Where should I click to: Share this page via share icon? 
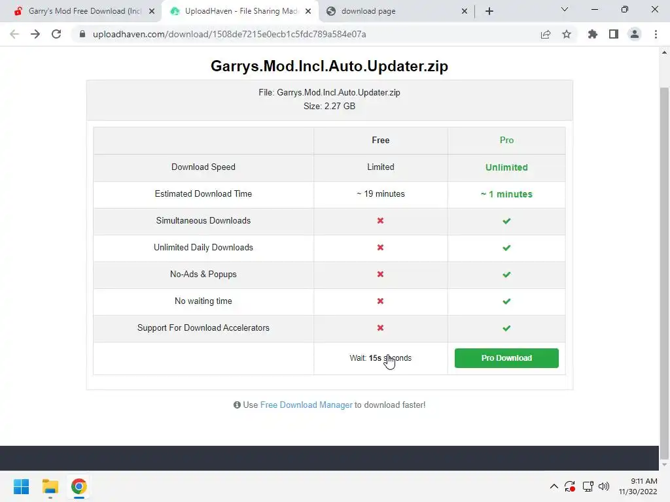tap(546, 34)
